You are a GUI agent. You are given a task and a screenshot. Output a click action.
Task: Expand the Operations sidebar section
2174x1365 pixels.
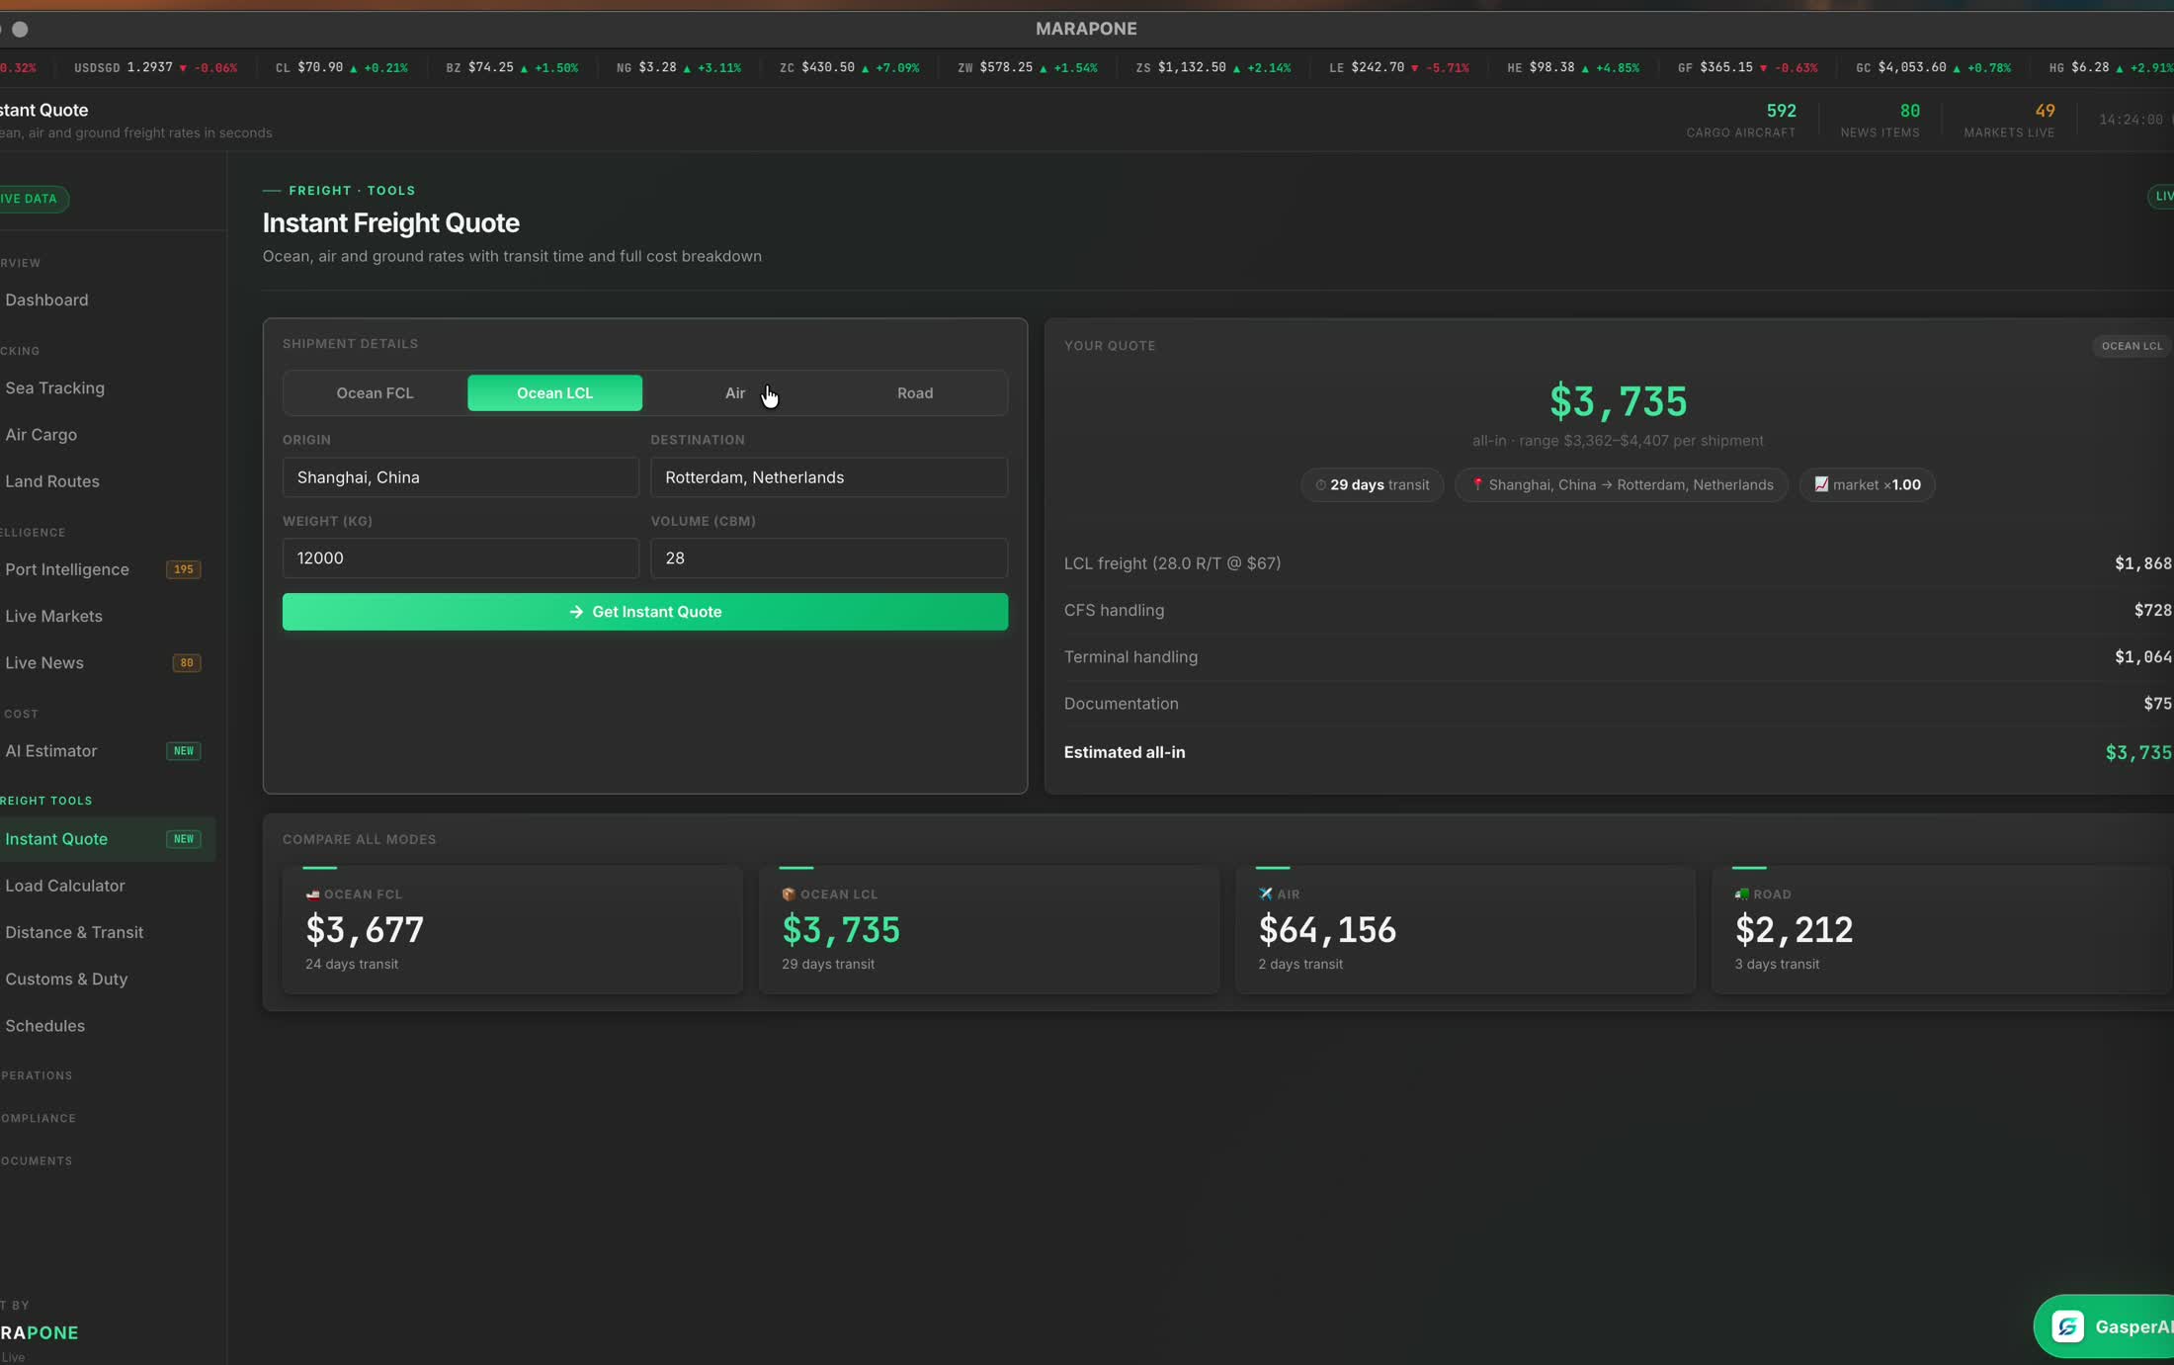[x=37, y=1075]
